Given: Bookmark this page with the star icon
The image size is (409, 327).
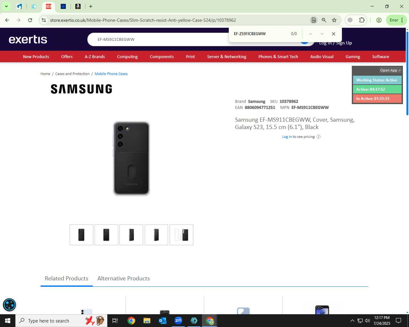Looking at the screenshot, I should (334, 20).
